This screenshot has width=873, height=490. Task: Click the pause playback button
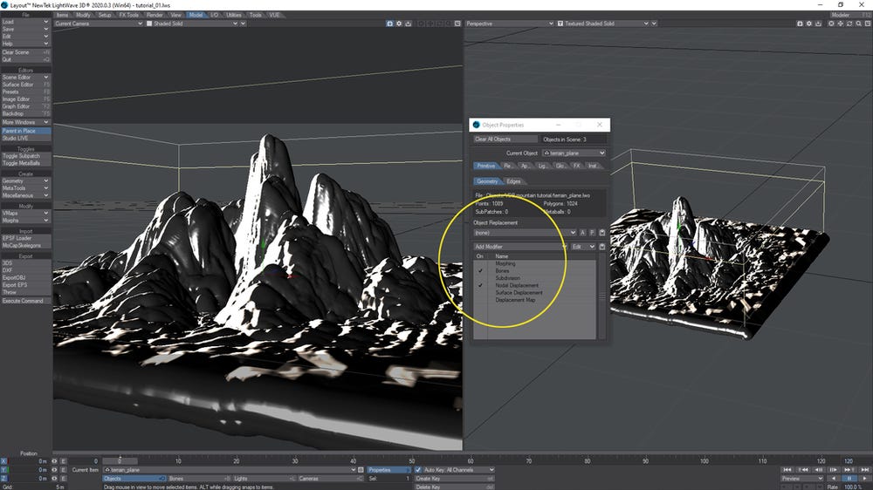pos(849,479)
